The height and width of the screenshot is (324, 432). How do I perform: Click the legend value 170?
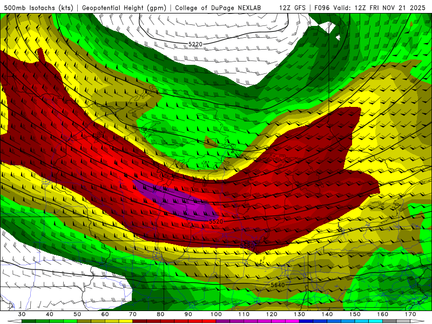(410, 314)
